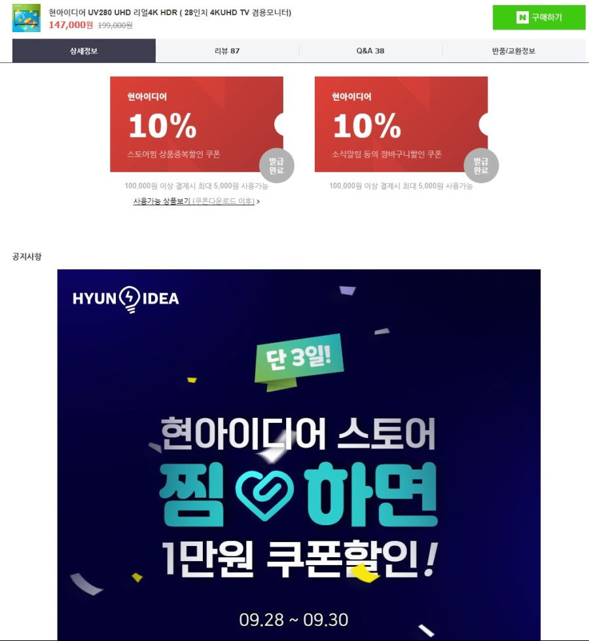This screenshot has height=641, width=589.
Task: Click the lightbulb icon in the HYUN IDEA logo
Action: 130,299
